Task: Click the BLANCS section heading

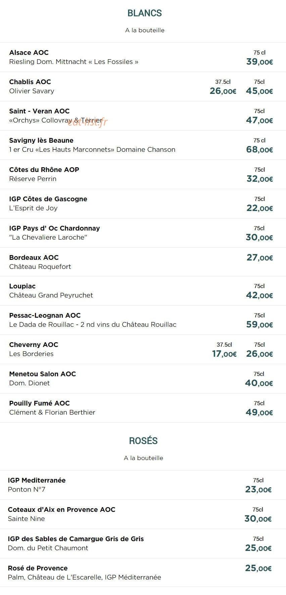Action: (145, 13)
